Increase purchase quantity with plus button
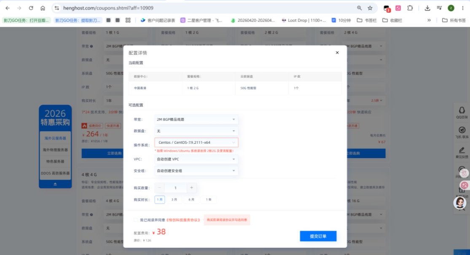Screen dimensions: 470x255 click(x=191, y=188)
